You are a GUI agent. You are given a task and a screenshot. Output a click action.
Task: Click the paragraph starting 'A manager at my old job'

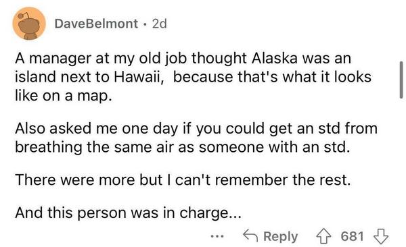click(x=193, y=77)
